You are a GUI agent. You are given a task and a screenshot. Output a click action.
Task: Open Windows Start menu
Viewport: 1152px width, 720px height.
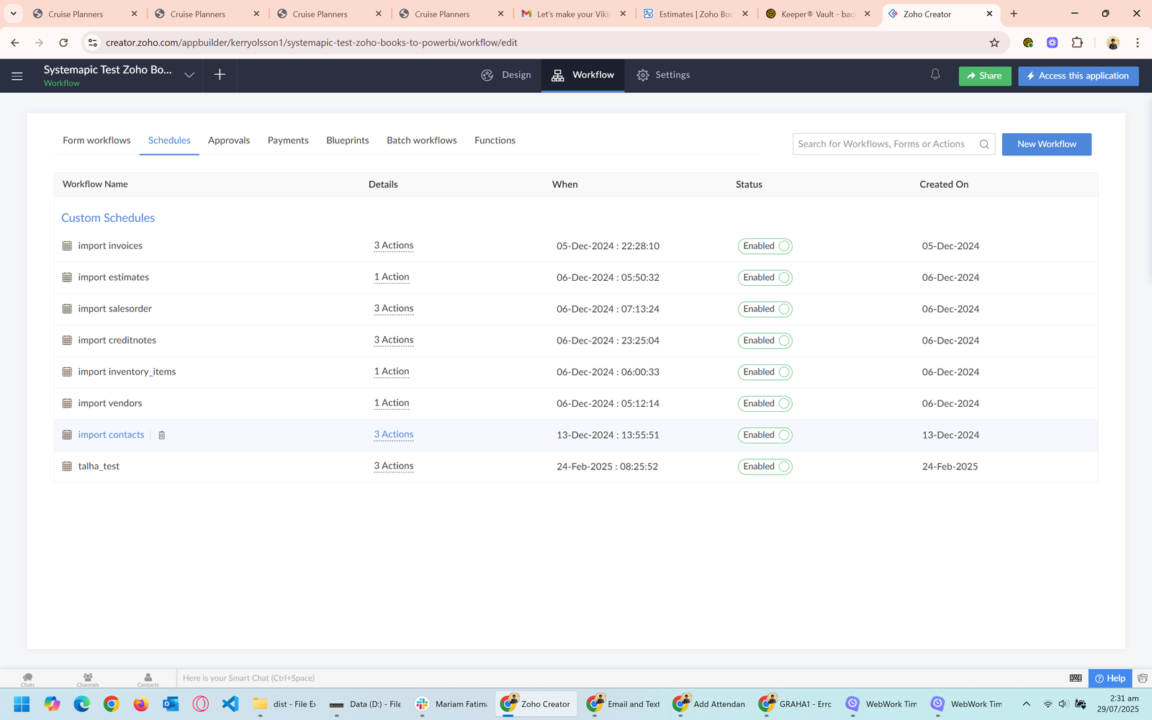coord(22,703)
